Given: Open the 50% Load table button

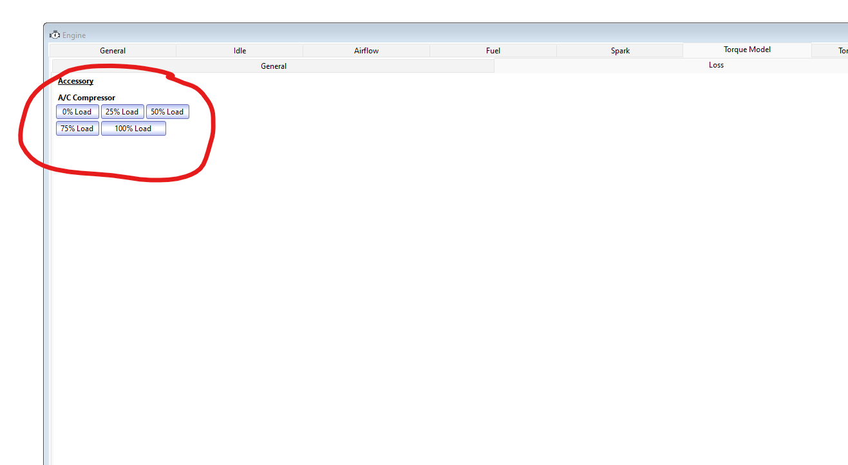Looking at the screenshot, I should [167, 112].
